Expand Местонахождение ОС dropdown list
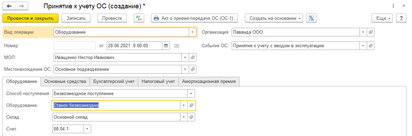The height and width of the screenshot is (136, 412). [185, 69]
